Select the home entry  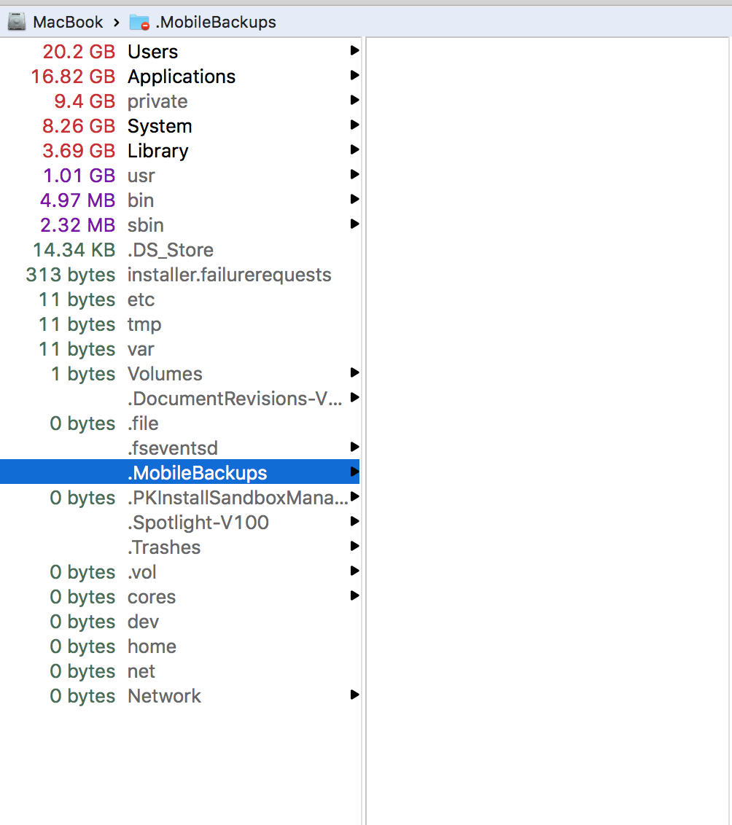pyautogui.click(x=180, y=646)
